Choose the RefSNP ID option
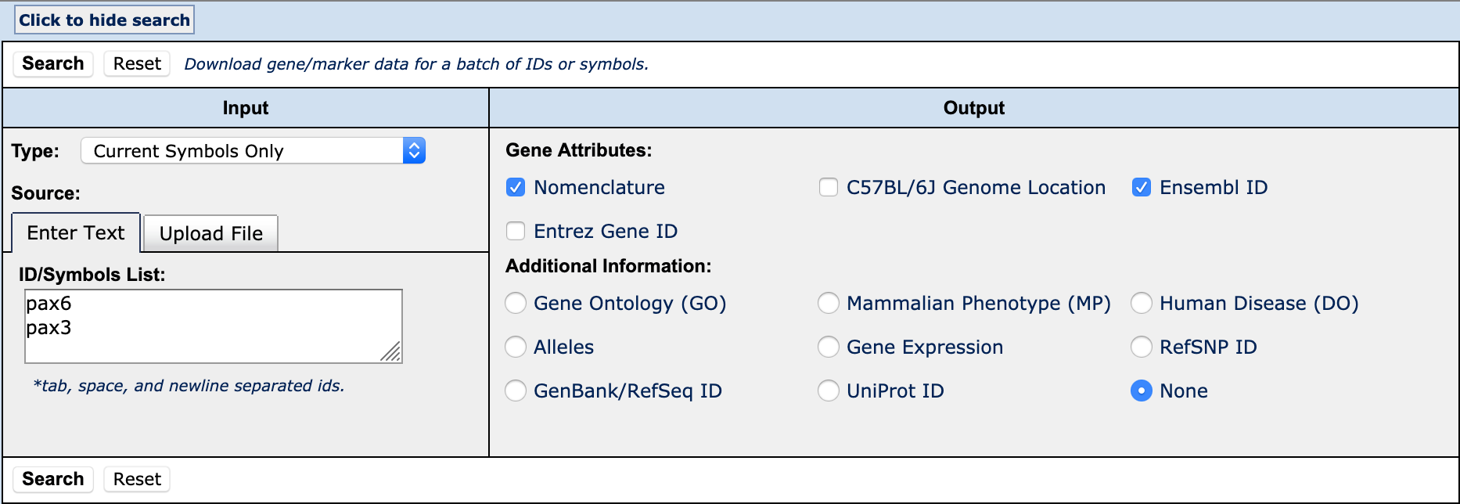1460x504 pixels. point(1142,347)
